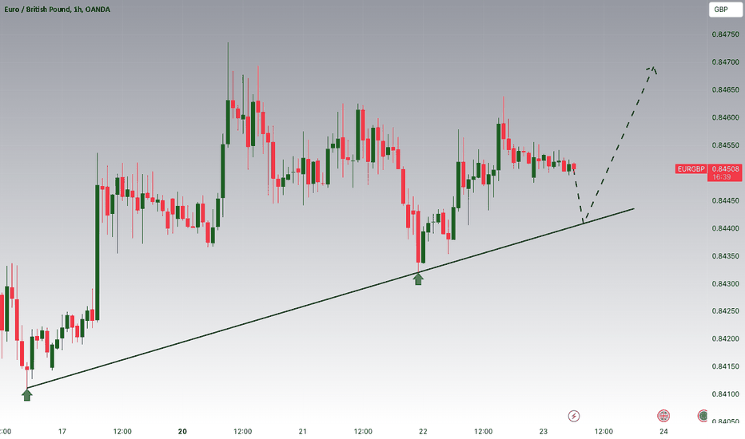The image size is (745, 439).
Task: Click the EURGBP current price label
Action: pos(691,169)
